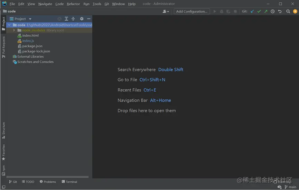Collapse the code root folder chevron
The image size is (299, 190).
[9, 25]
